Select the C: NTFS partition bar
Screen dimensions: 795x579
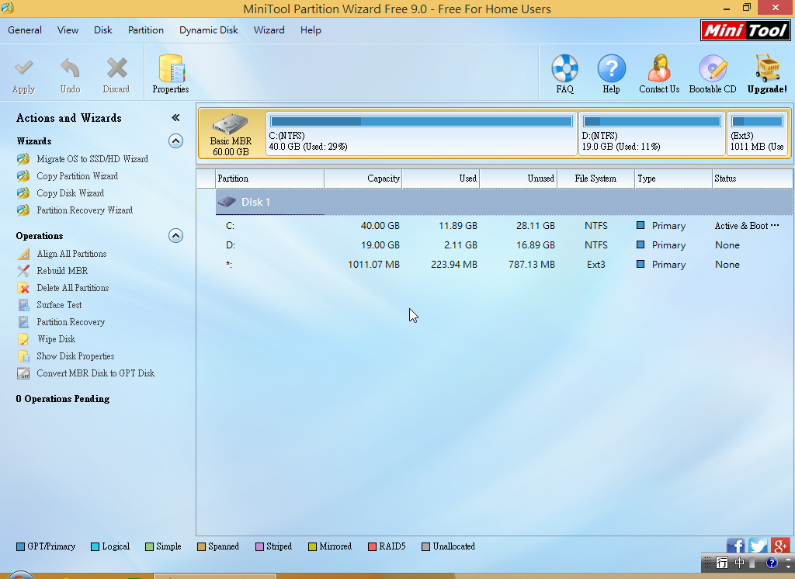tap(421, 133)
